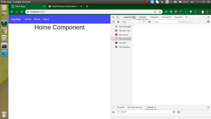Open the About nav link
Image resolution: width=211 pixels, height=119 pixels.
pyautogui.click(x=37, y=19)
